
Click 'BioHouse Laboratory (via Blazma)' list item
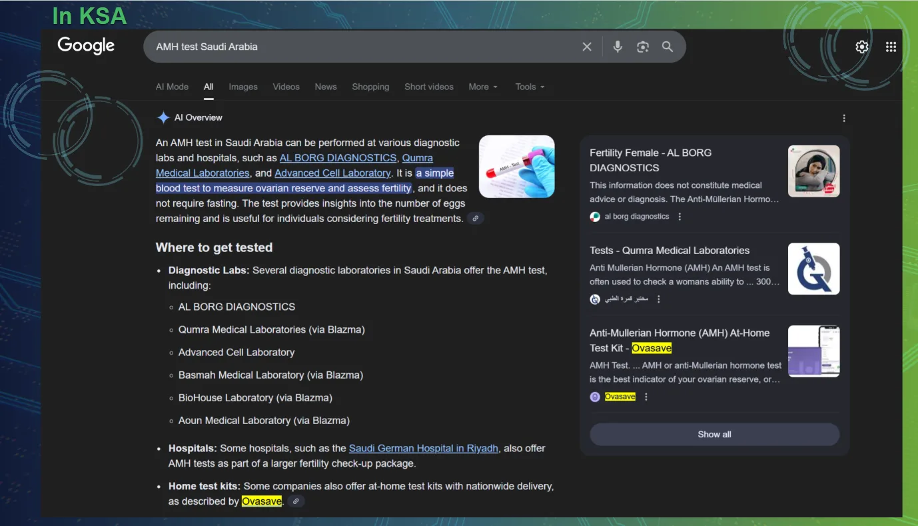click(x=255, y=398)
